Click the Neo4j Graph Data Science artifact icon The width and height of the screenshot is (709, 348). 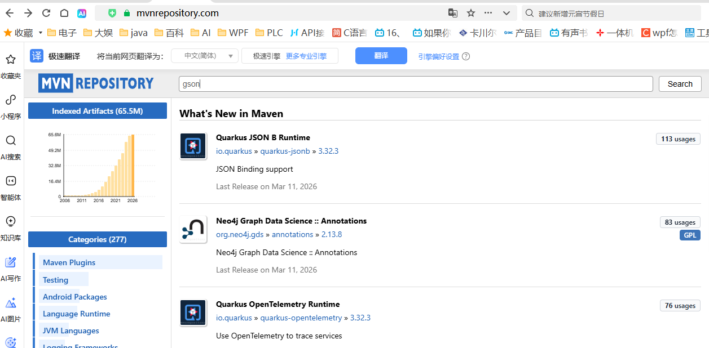pos(193,230)
